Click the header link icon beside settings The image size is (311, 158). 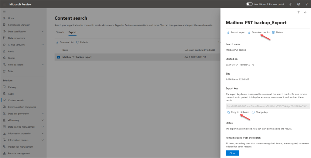(x=291, y=4)
